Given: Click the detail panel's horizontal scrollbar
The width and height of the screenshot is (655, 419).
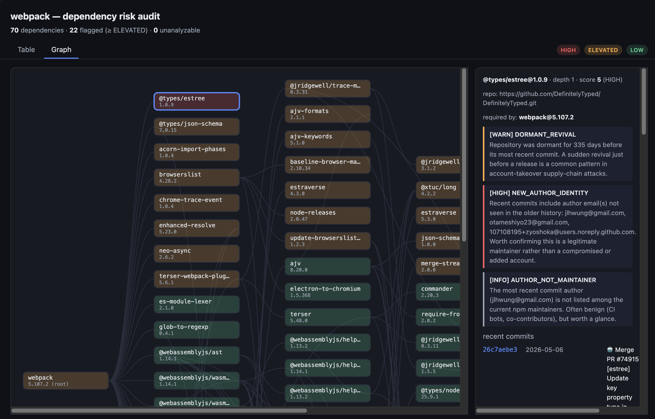Looking at the screenshot, I should click(538, 410).
